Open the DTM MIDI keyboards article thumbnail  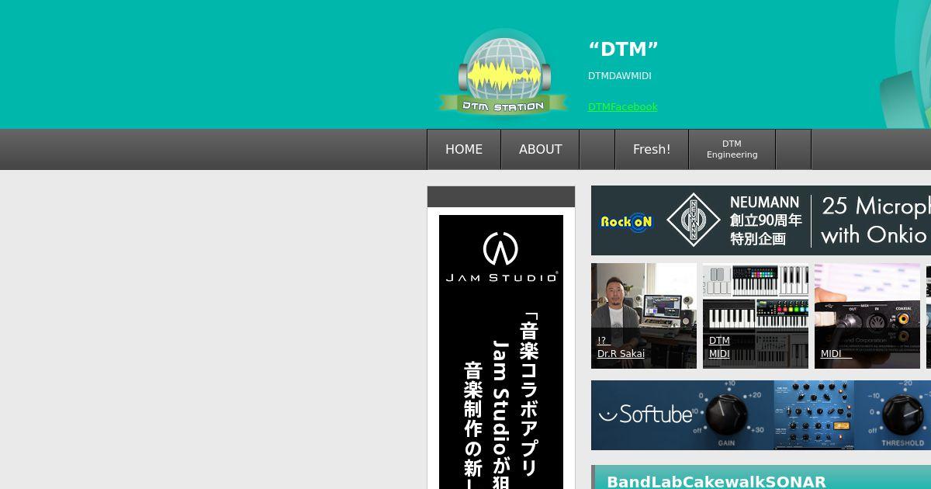pos(756,316)
